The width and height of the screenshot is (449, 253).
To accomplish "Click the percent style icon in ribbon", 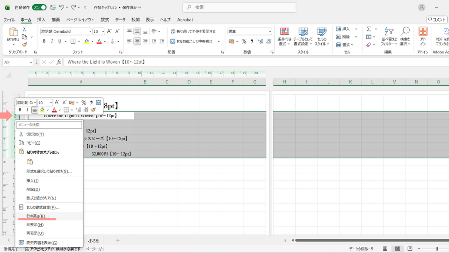I will (244, 41).
